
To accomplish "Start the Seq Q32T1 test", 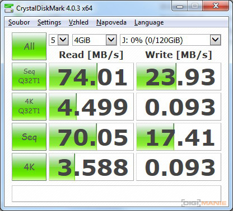I will click(29, 76).
